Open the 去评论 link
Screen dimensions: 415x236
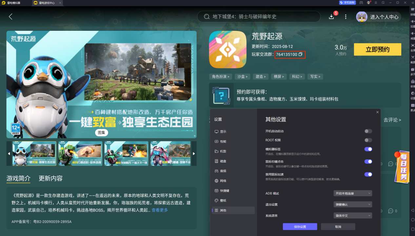(x=392, y=120)
